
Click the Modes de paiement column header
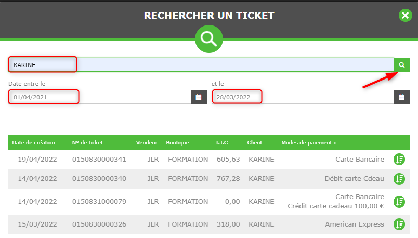[309, 142]
